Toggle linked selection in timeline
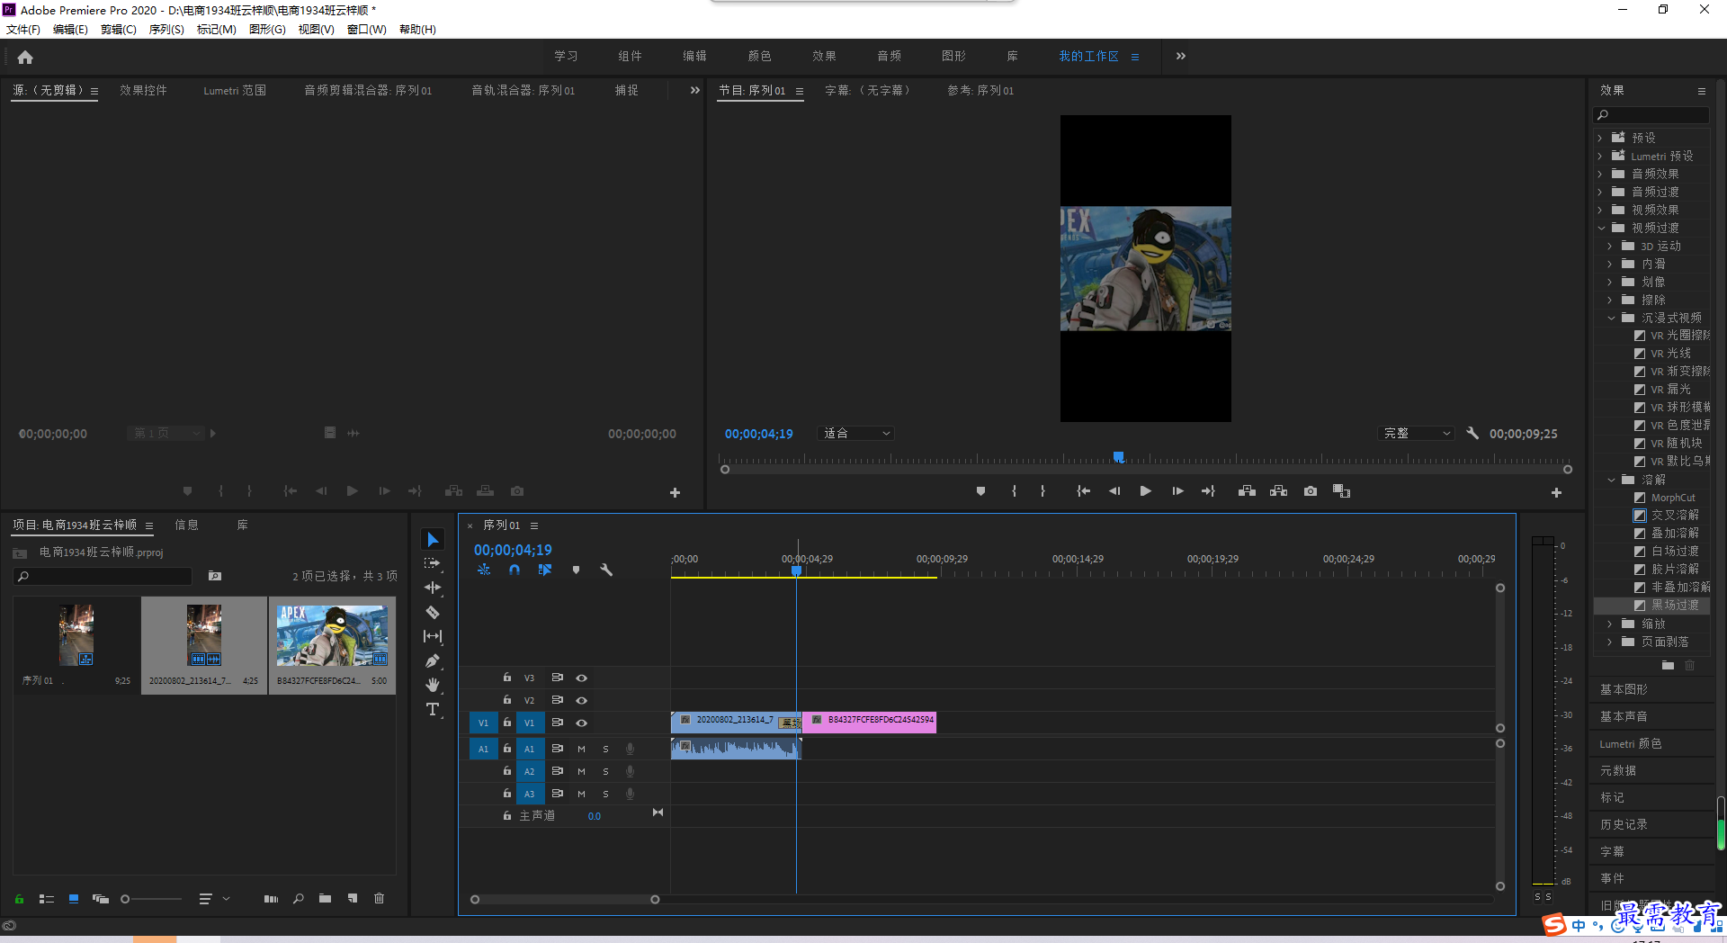Screen dimensions: 1727x943 pyautogui.click(x=545, y=570)
